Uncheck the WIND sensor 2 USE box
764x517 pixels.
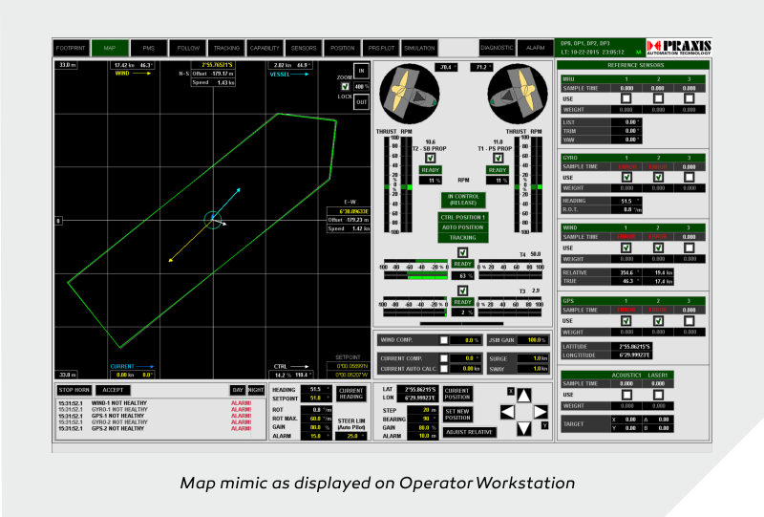coord(658,248)
